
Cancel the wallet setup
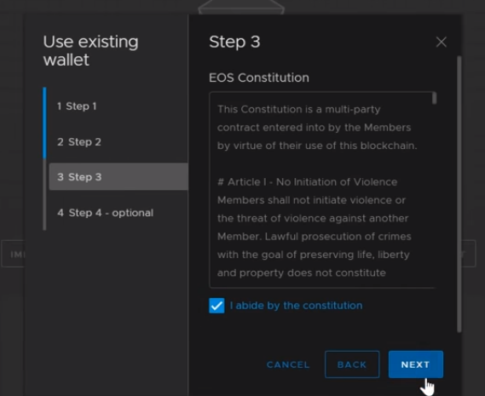[x=288, y=364]
